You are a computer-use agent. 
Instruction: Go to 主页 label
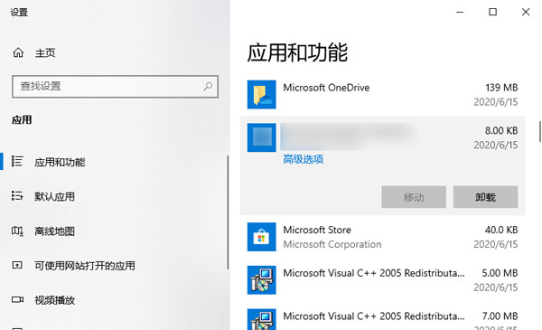click(x=45, y=53)
